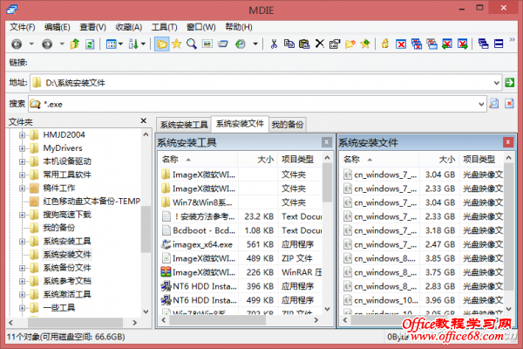The width and height of the screenshot is (523, 349).
Task: Click the green Go button by address
Action: click(509, 83)
